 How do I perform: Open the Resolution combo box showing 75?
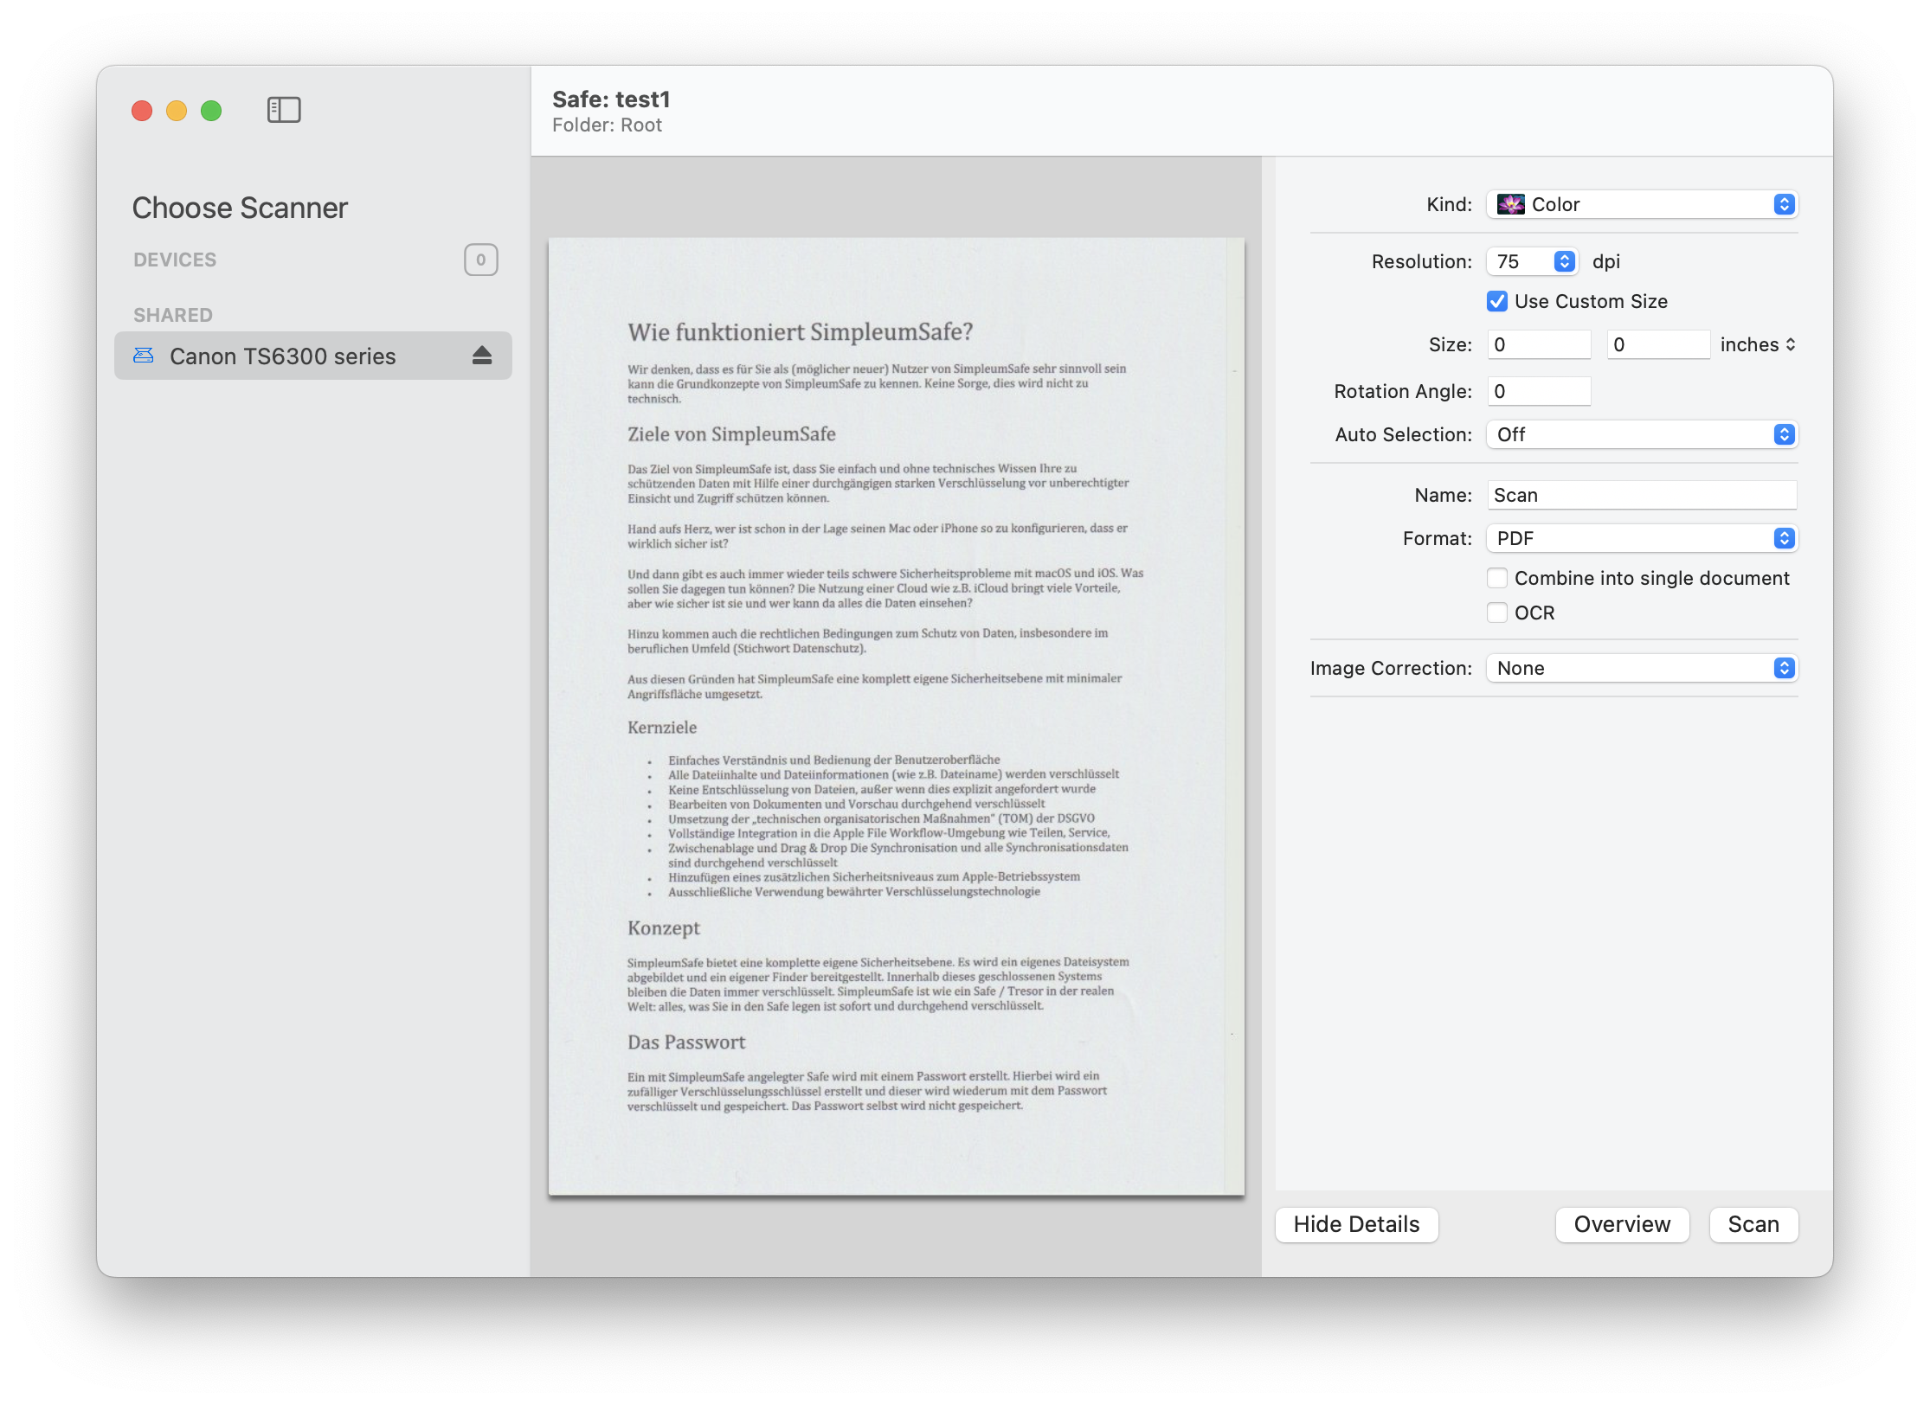tap(1532, 261)
